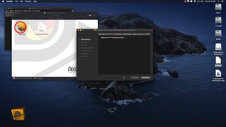Click the volume name in the Finder path bar

point(23,78)
